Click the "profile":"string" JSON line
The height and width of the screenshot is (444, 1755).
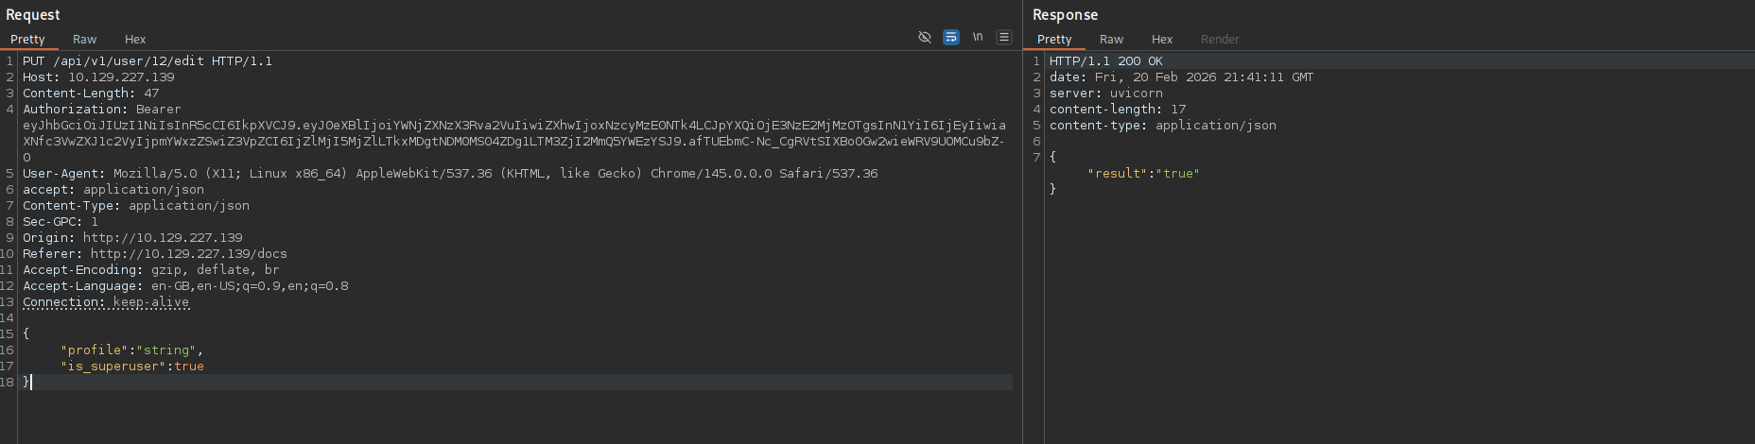[131, 350]
